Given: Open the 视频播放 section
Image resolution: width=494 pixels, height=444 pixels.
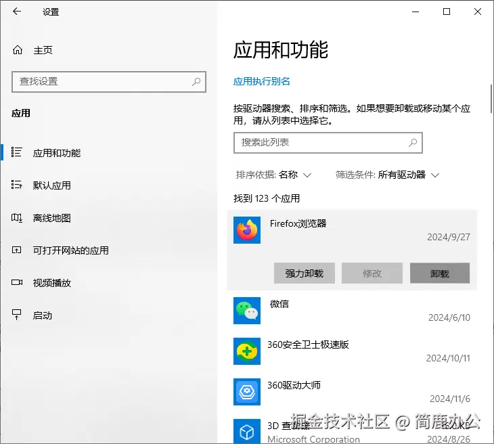Looking at the screenshot, I should point(52,283).
